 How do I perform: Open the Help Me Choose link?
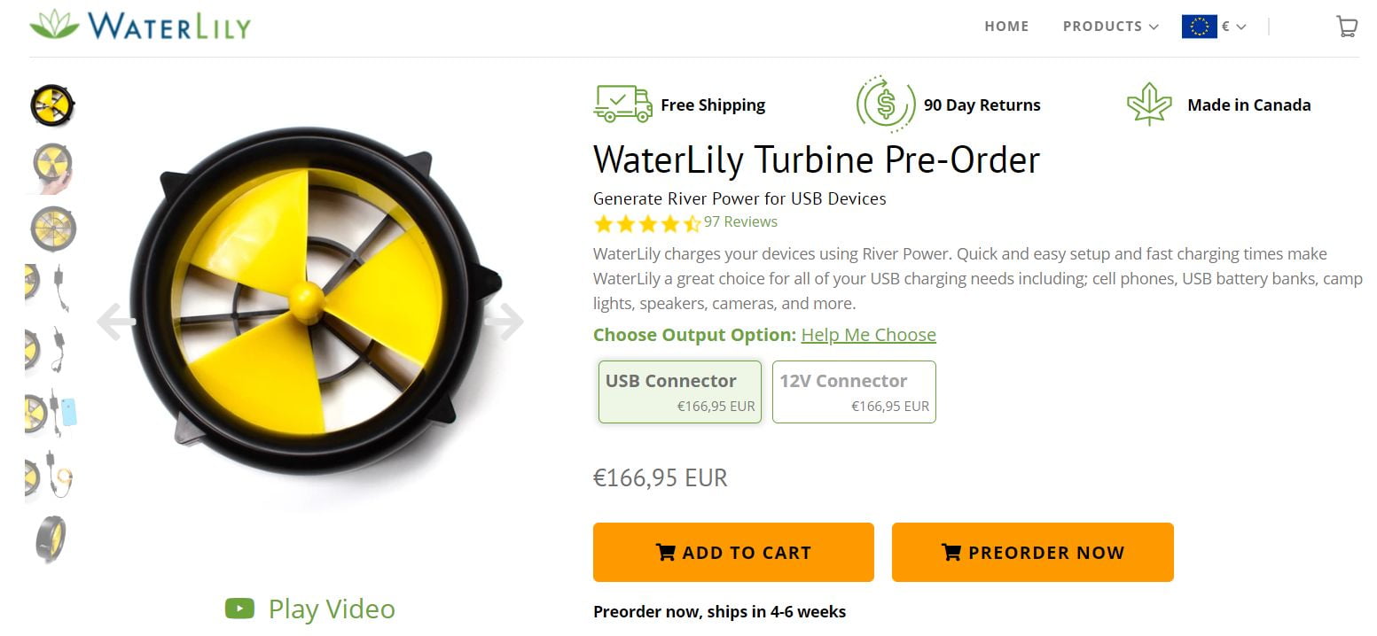(x=868, y=335)
